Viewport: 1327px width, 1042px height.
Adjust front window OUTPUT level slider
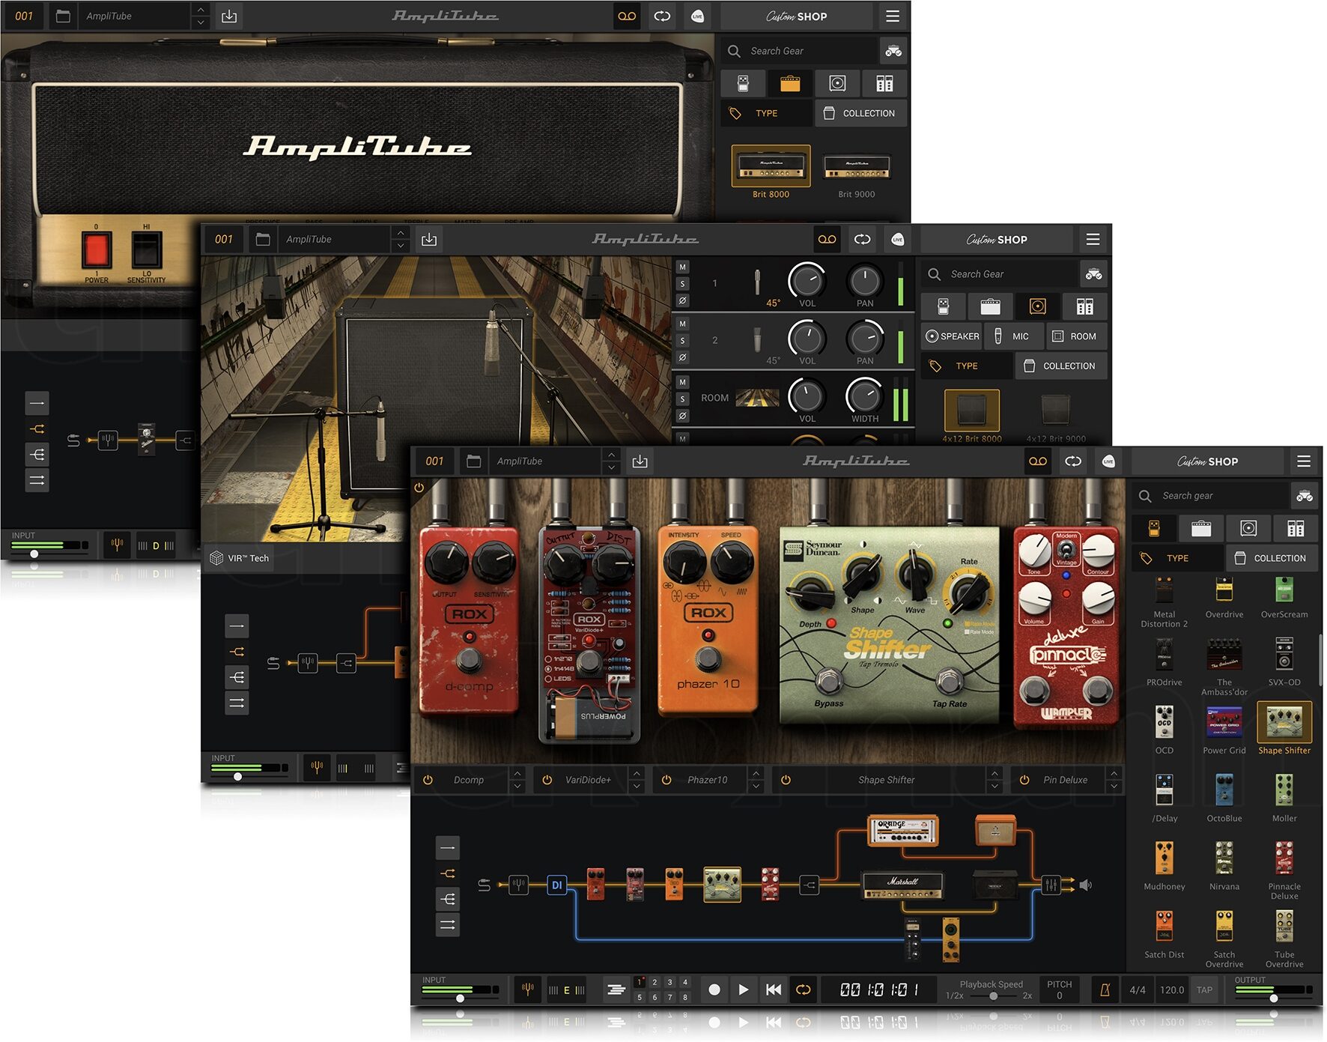click(x=1273, y=998)
